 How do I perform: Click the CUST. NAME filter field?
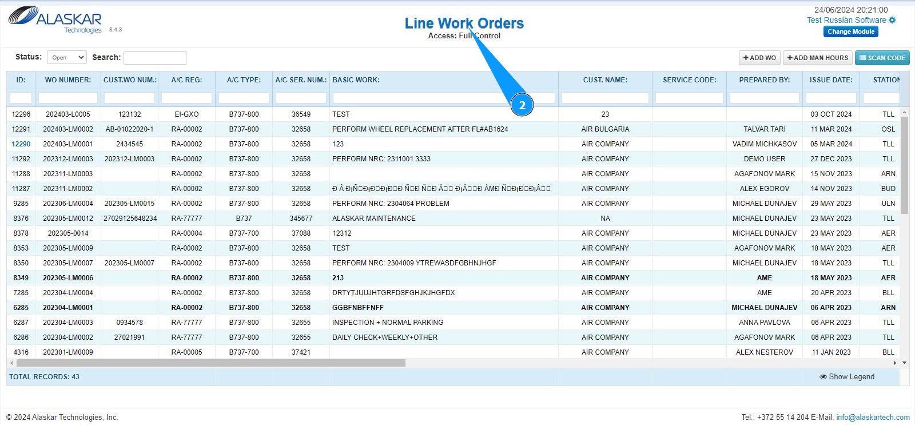point(605,98)
